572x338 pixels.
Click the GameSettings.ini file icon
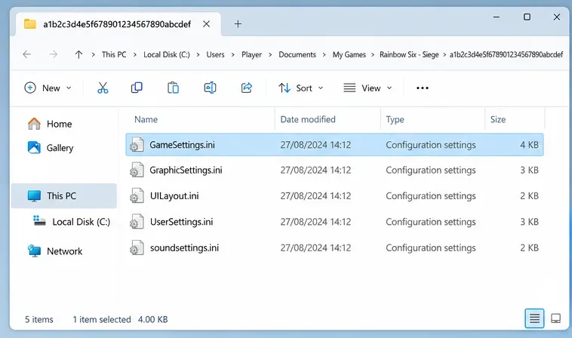click(x=137, y=145)
